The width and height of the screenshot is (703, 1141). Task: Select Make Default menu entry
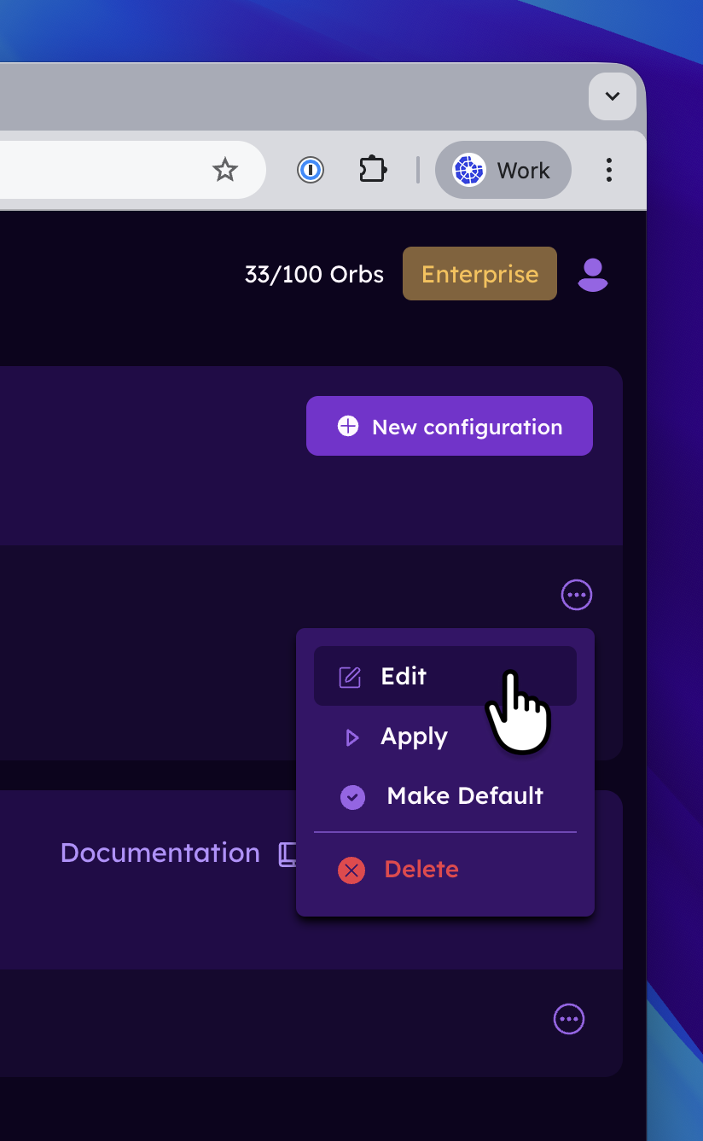click(465, 795)
